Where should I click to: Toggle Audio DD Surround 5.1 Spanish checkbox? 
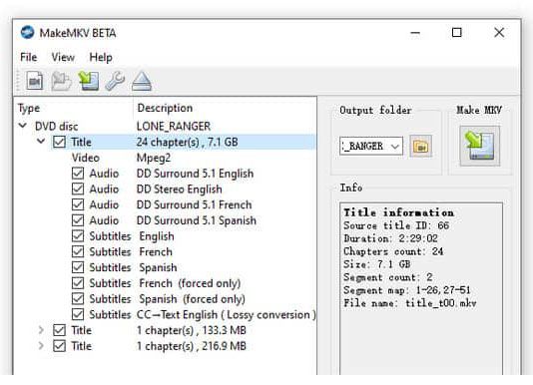(x=78, y=220)
